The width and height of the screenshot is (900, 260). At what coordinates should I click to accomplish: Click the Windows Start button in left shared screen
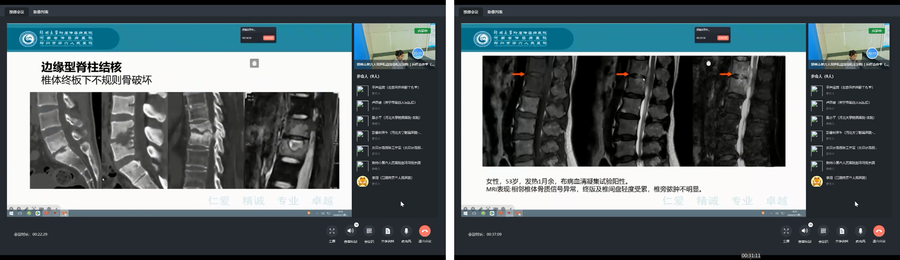(11, 213)
